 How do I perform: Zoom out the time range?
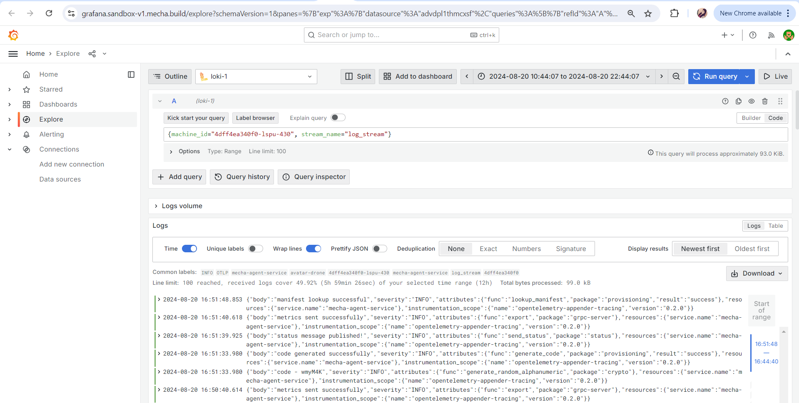point(676,77)
